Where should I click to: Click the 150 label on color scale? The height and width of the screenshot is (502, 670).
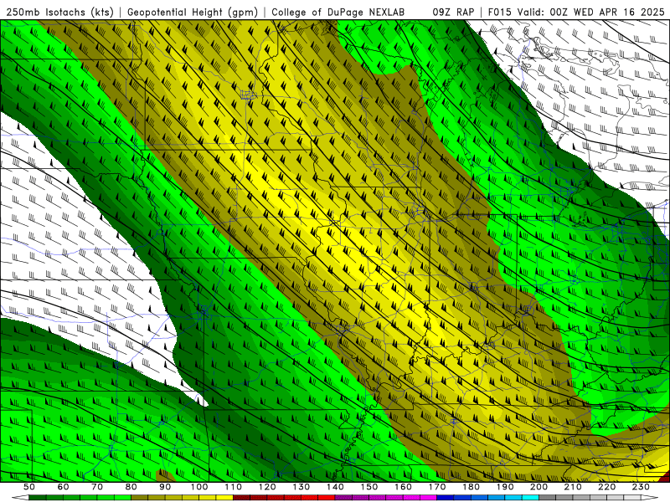coord(369,487)
